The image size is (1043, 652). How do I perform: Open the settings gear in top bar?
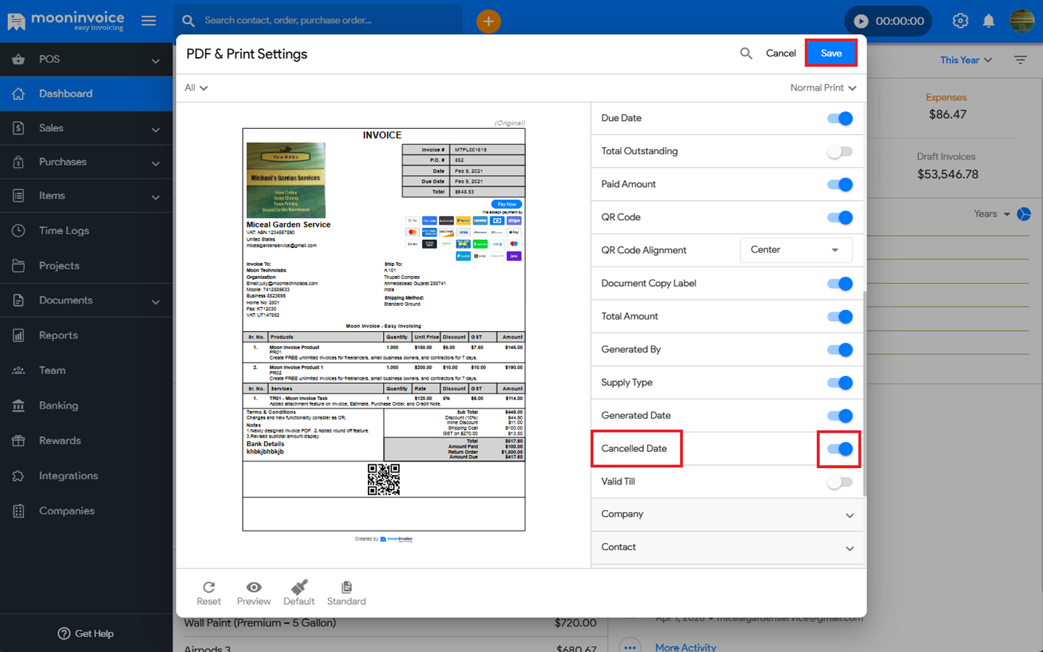pos(960,21)
